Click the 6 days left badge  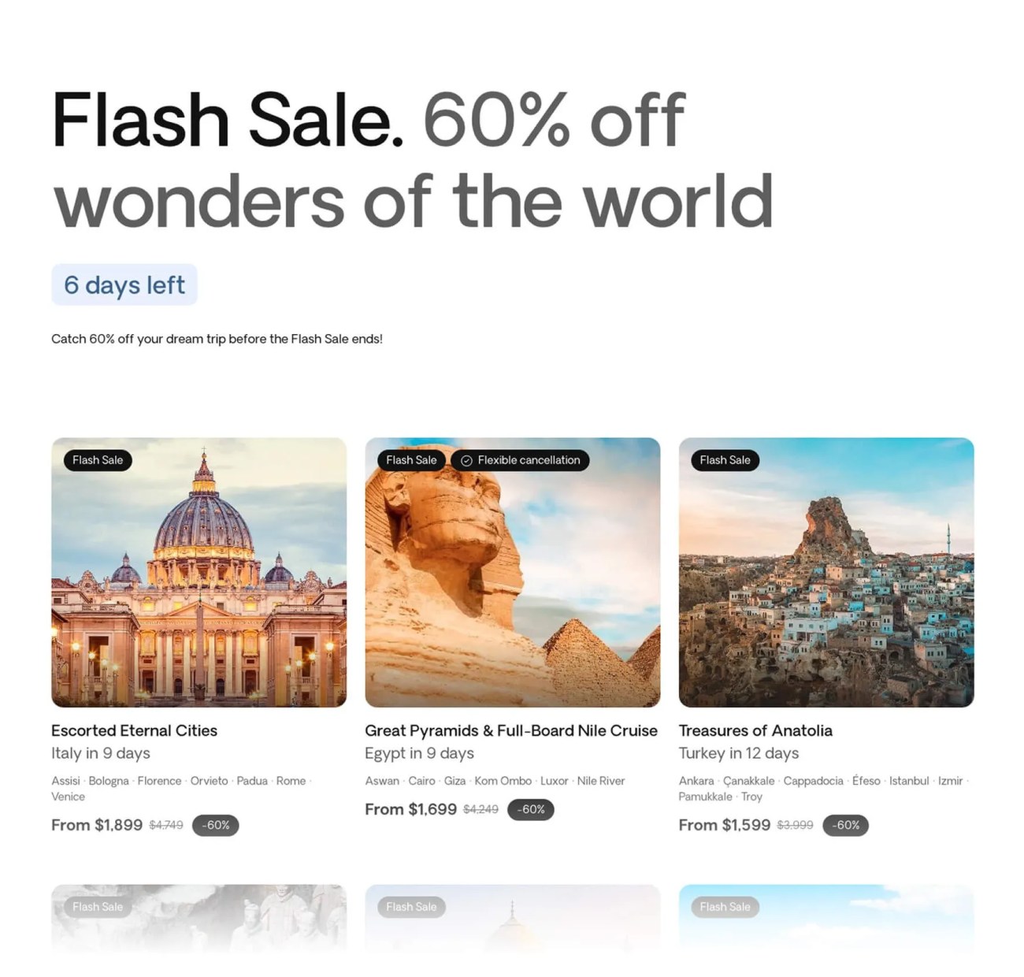click(124, 284)
